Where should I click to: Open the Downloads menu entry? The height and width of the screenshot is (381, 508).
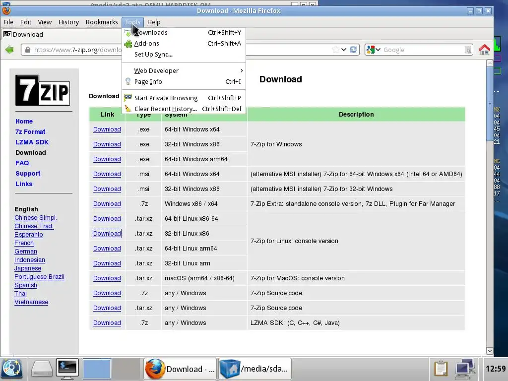tap(184, 32)
